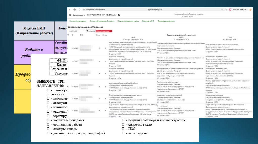Select the row with ID 1376940

(x=160, y=48)
